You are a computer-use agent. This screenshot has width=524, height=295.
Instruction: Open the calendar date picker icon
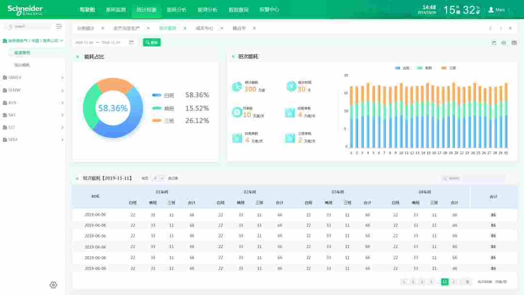pyautogui.click(x=131, y=43)
